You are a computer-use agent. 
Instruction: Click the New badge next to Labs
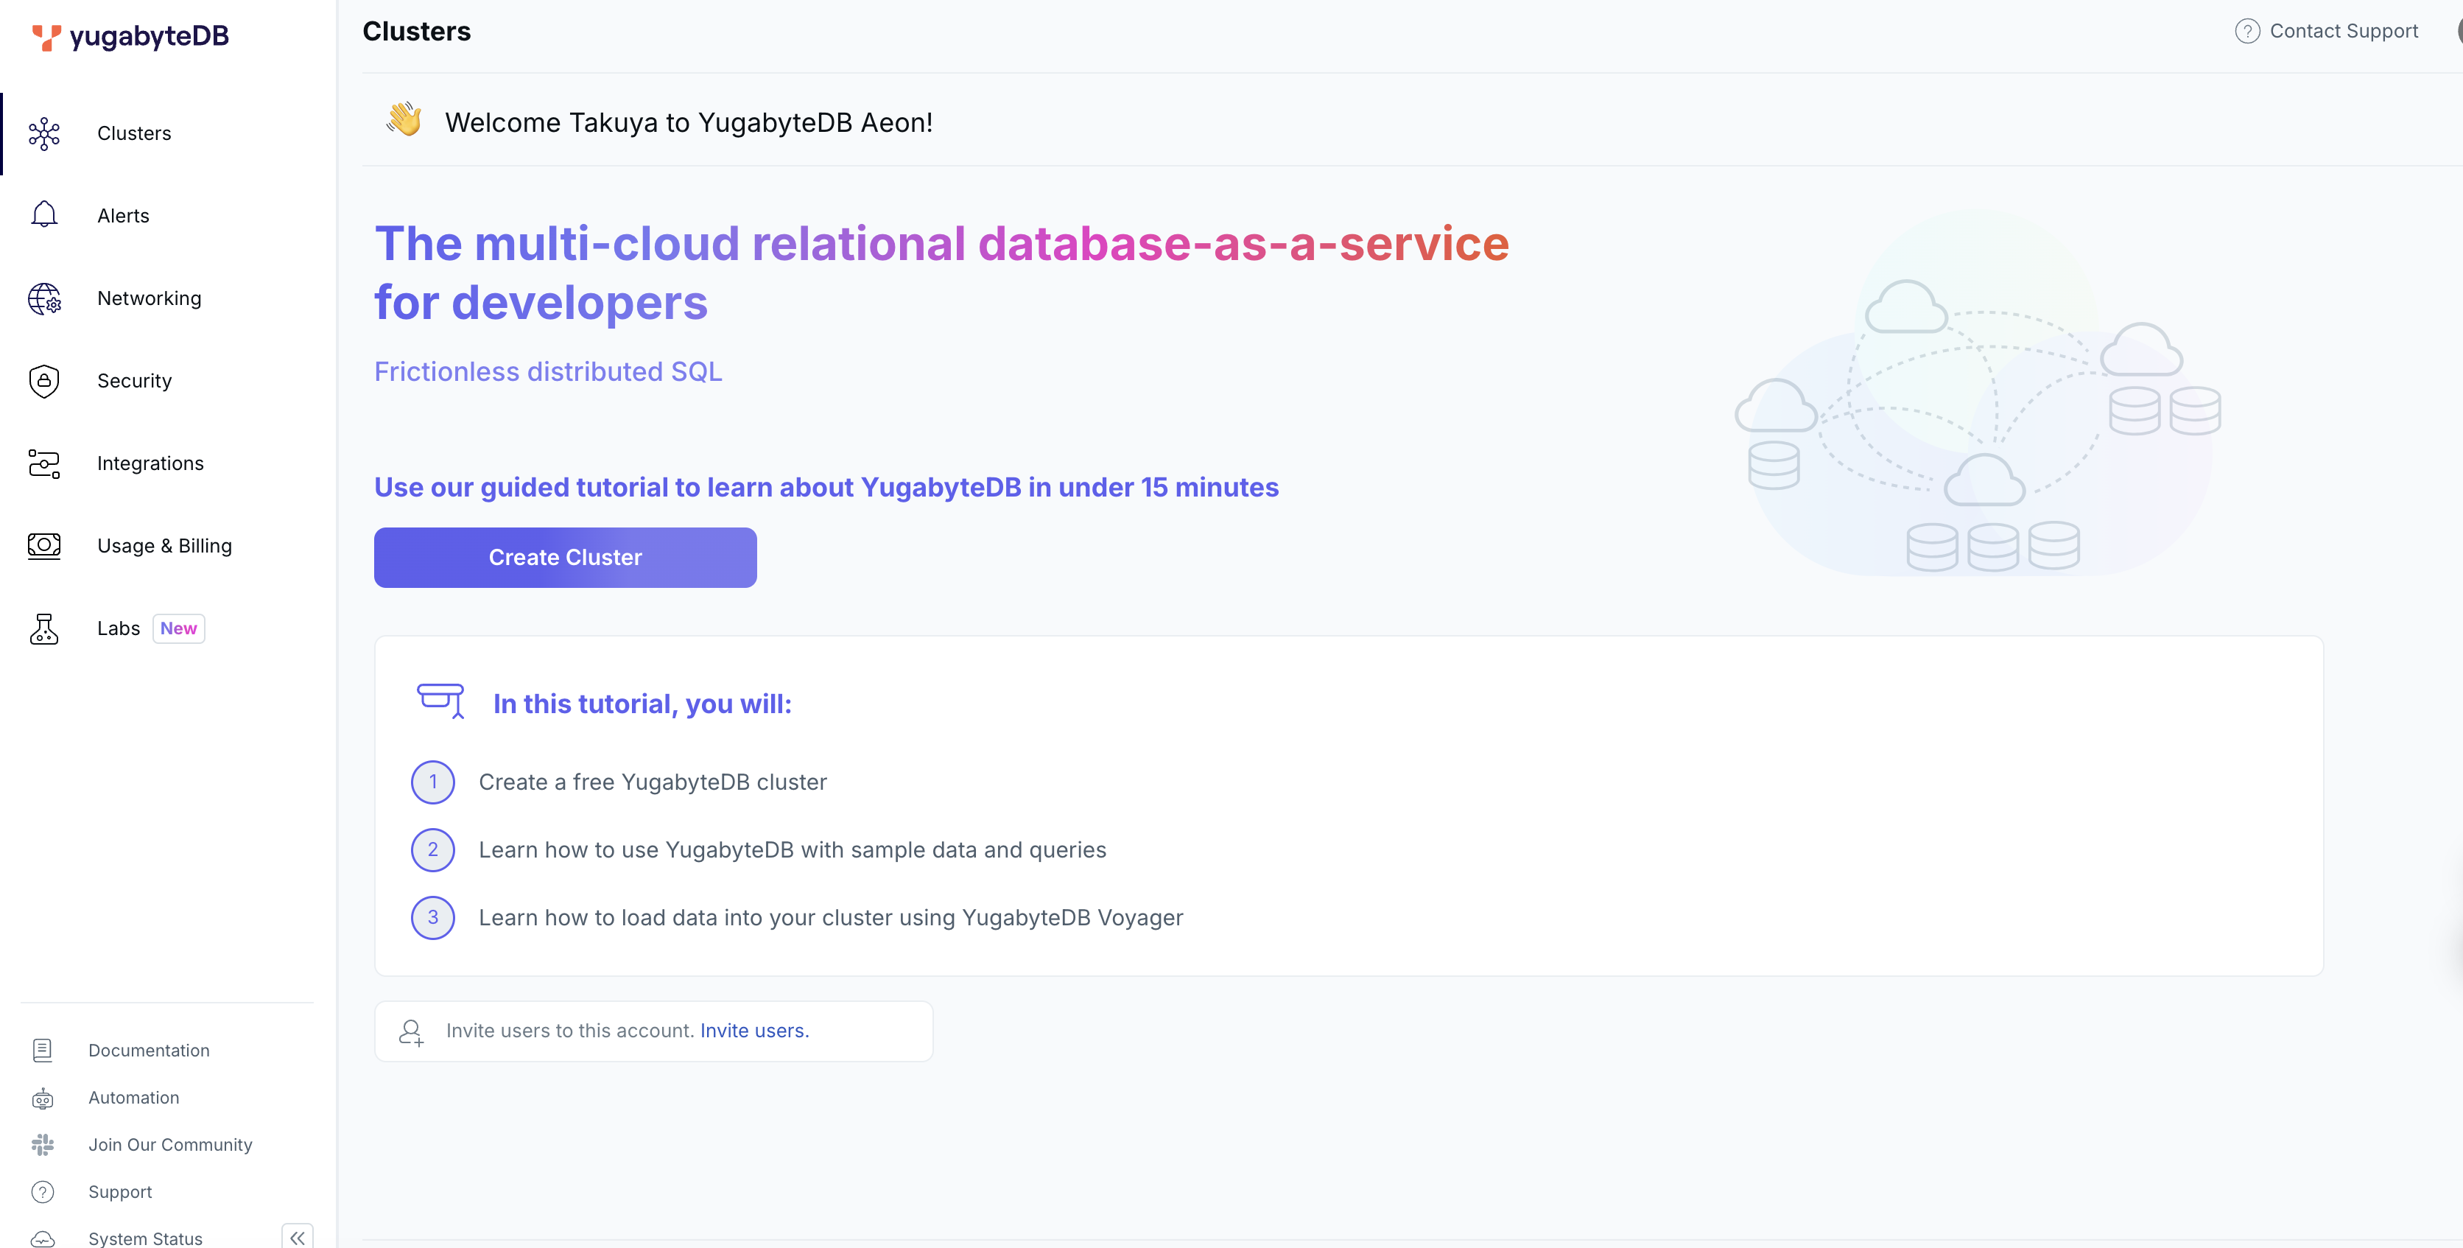179,628
